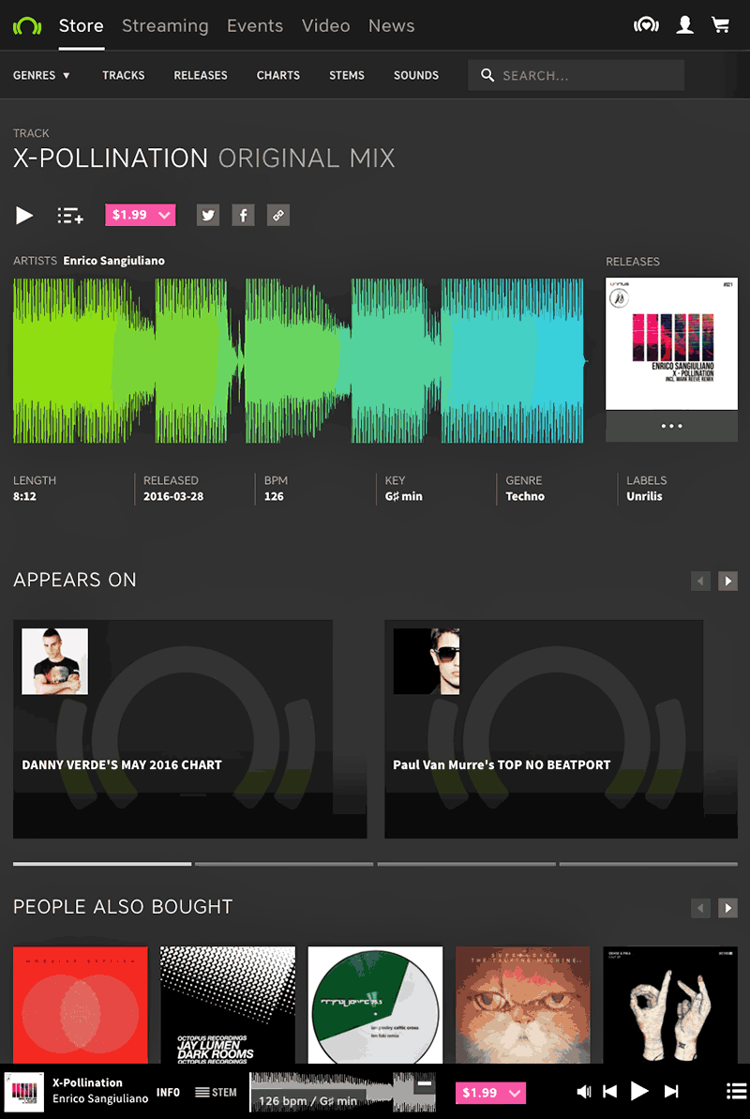Seek within the large colored waveform
The width and height of the screenshot is (750, 1119).
pyautogui.click(x=300, y=361)
